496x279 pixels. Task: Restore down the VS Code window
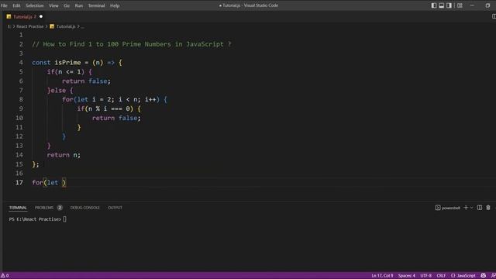(487, 5)
